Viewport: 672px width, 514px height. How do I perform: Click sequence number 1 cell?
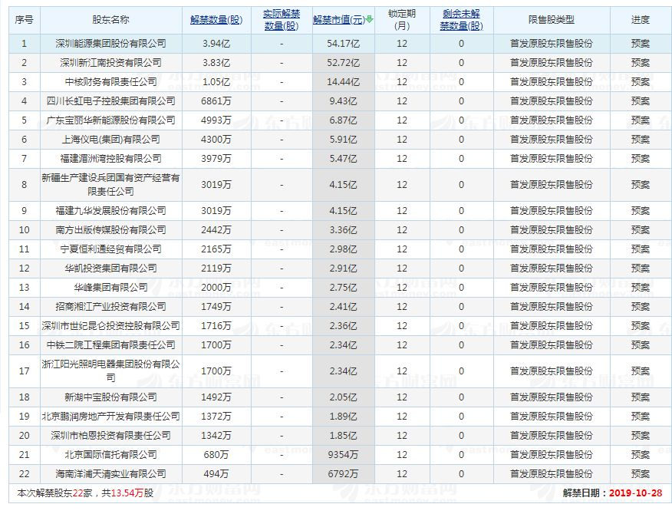click(24, 43)
